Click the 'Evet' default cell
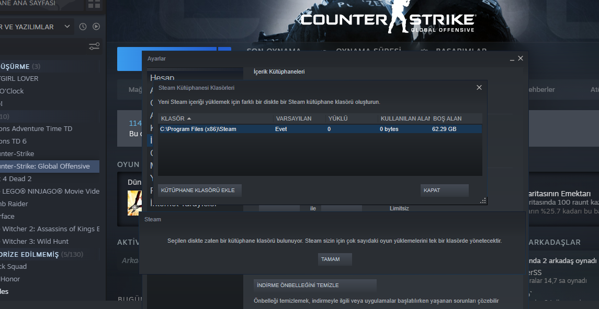Viewport: 599px width, 309px height. (x=281, y=129)
